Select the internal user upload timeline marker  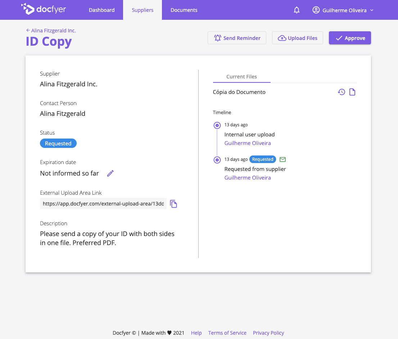[x=217, y=126]
